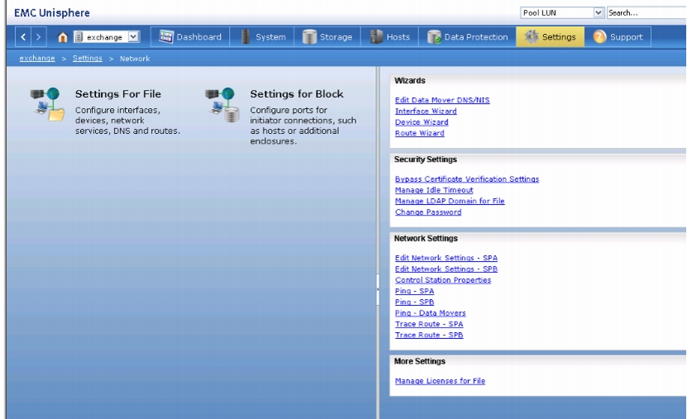The width and height of the screenshot is (692, 419).
Task: Open Control Station Properties
Action: pyautogui.click(x=443, y=280)
